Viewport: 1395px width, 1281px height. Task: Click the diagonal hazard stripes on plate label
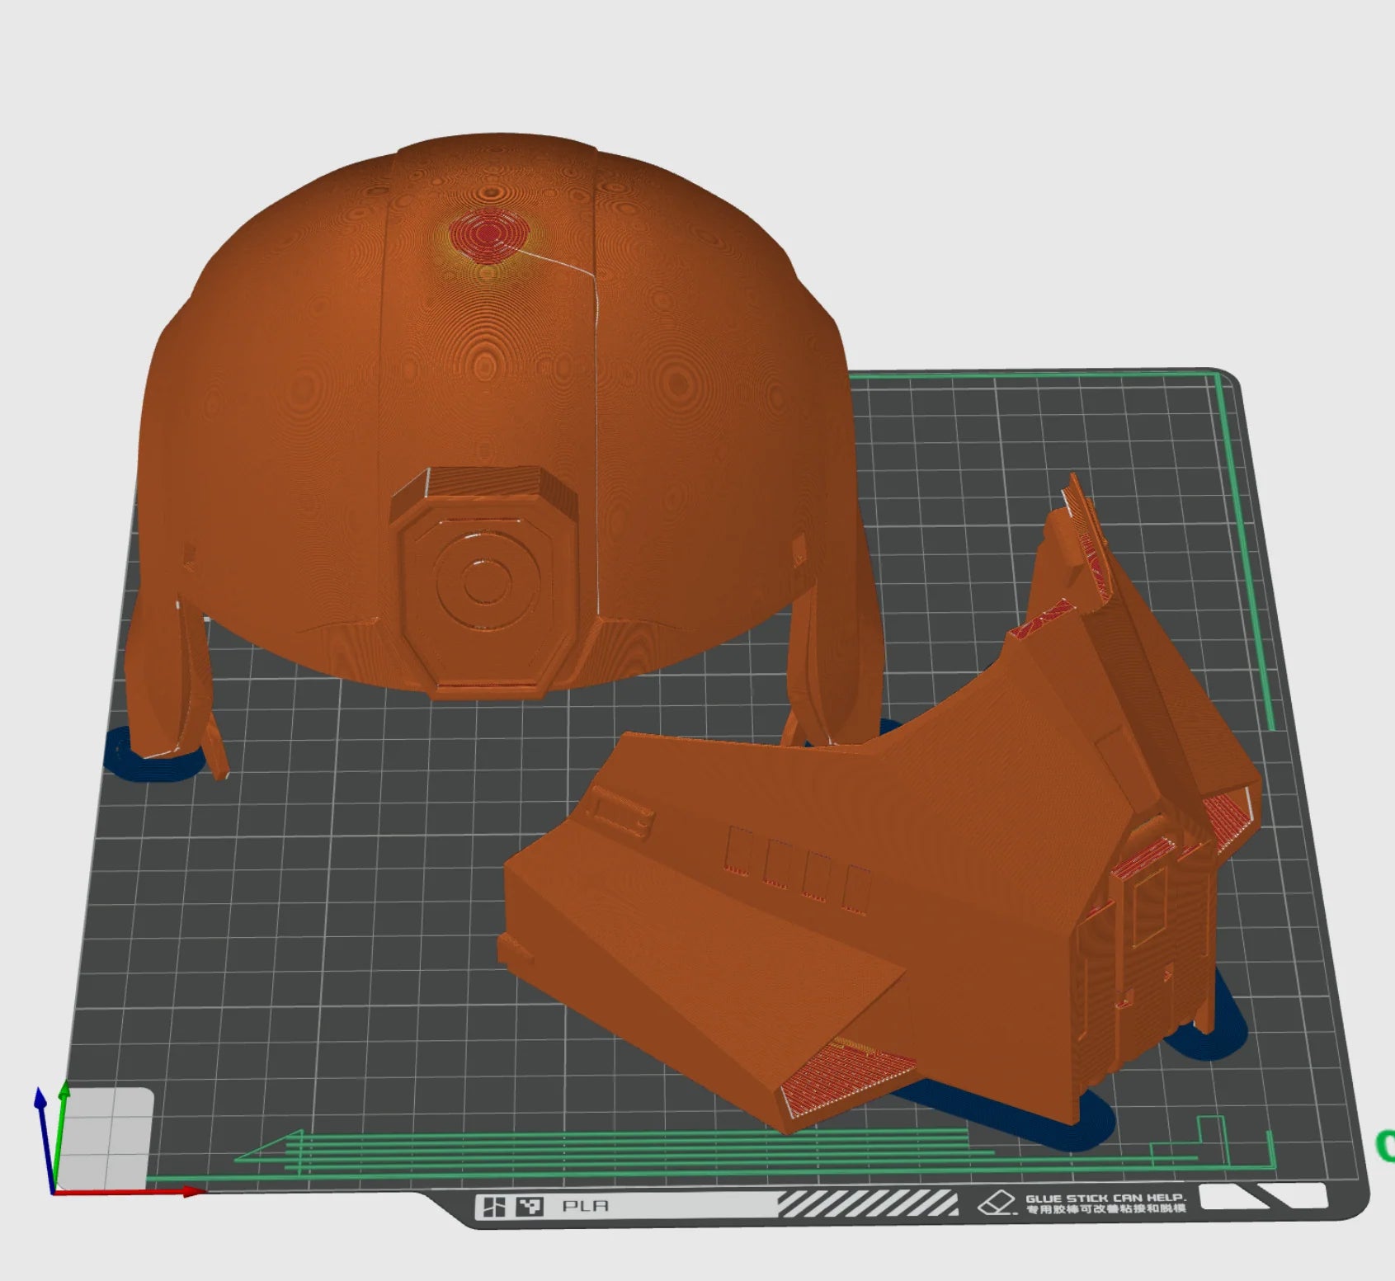[x=868, y=1204]
